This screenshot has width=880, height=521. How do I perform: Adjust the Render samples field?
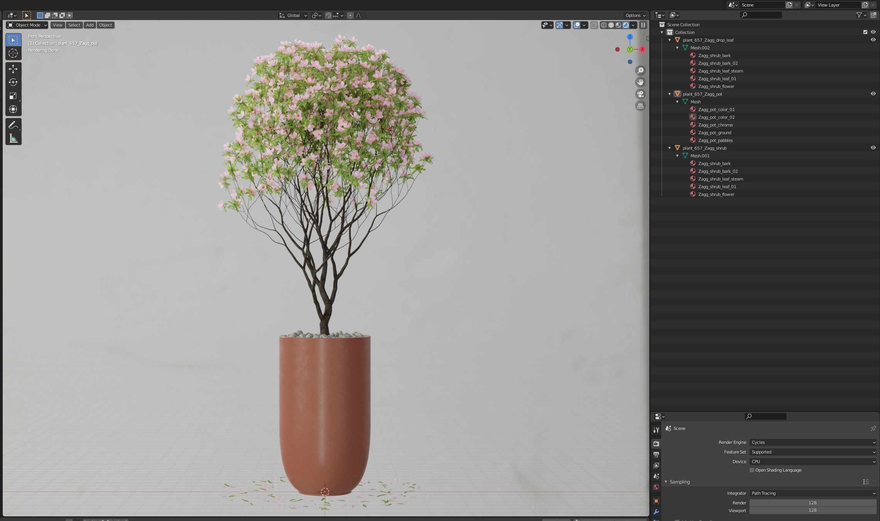[813, 503]
